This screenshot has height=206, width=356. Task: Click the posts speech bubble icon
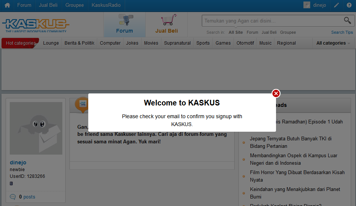[x=13, y=197]
